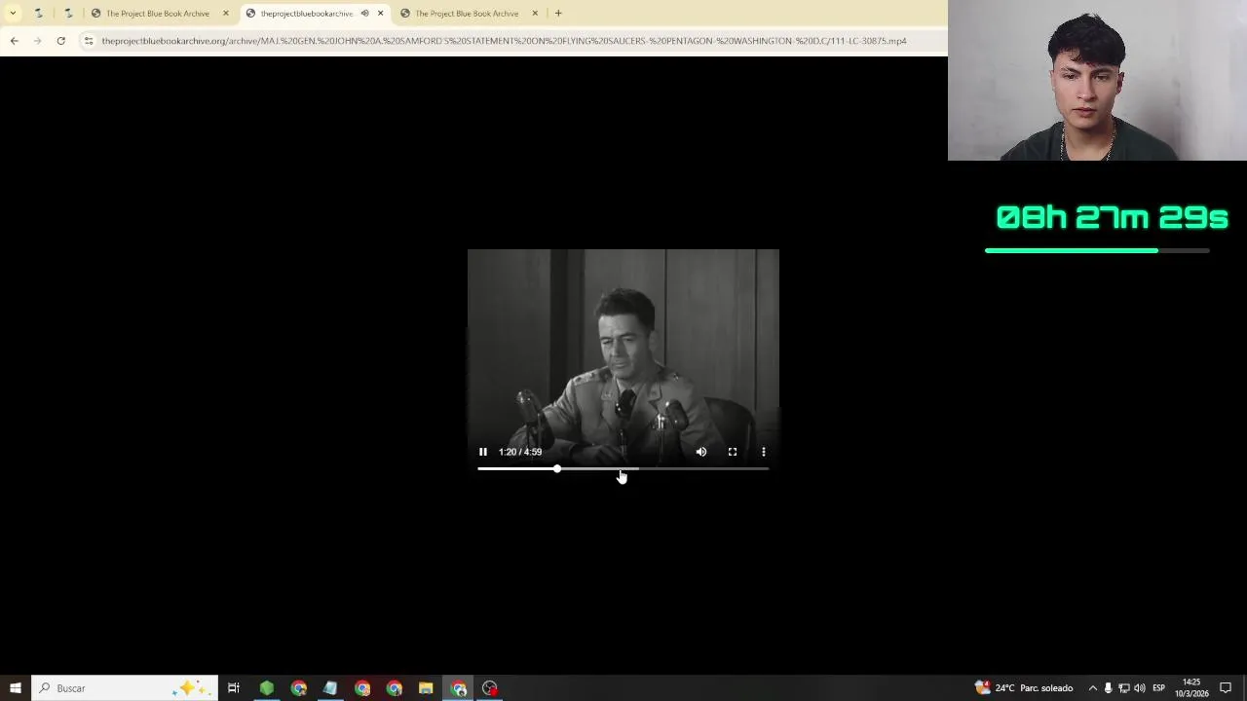Open the notification center icon
The image size is (1247, 701).
point(1226,688)
